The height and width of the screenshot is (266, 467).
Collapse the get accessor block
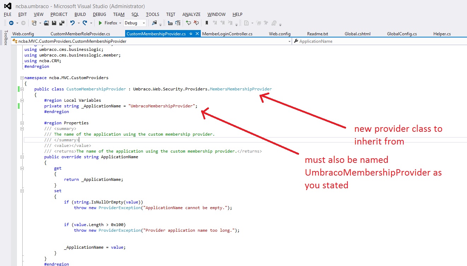[22, 168]
